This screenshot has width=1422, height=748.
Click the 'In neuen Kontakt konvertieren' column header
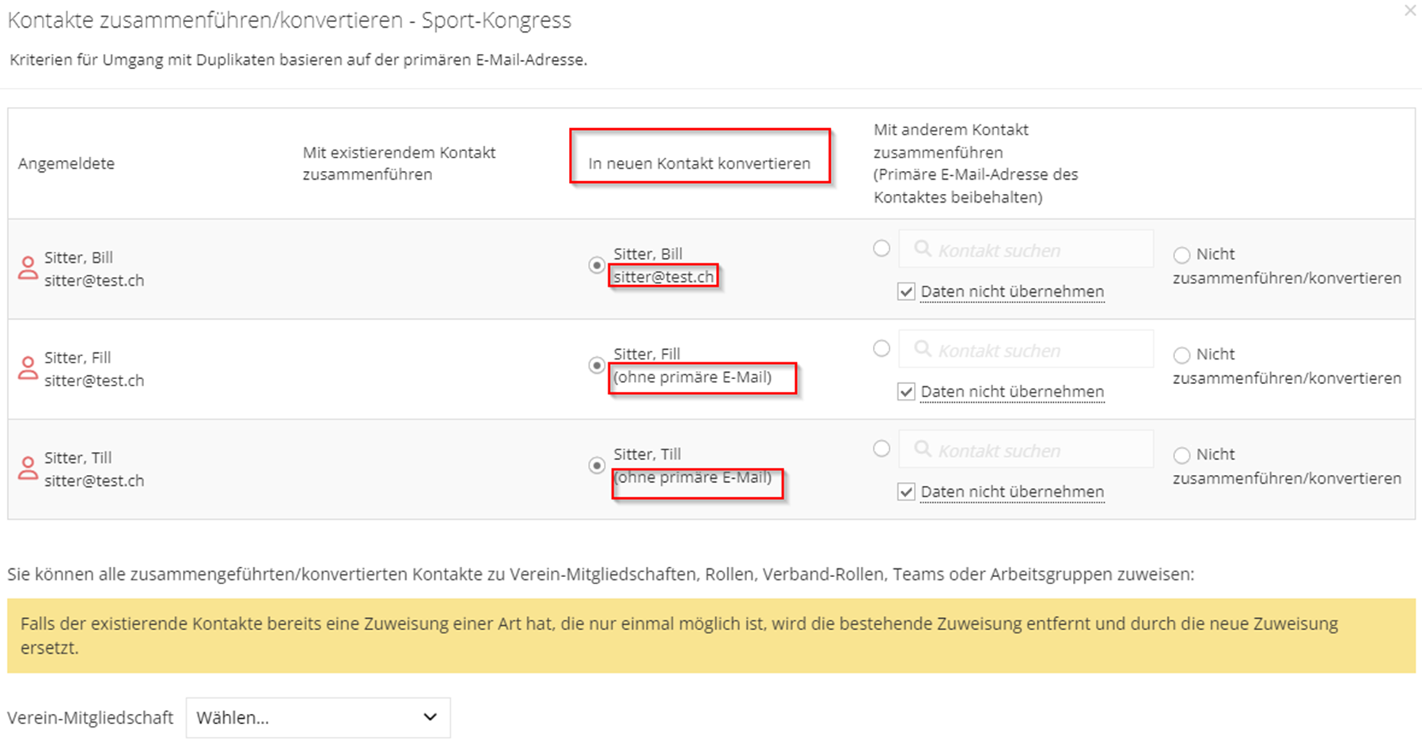point(700,163)
